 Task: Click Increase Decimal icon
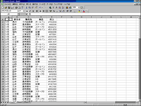click(60, 11)
